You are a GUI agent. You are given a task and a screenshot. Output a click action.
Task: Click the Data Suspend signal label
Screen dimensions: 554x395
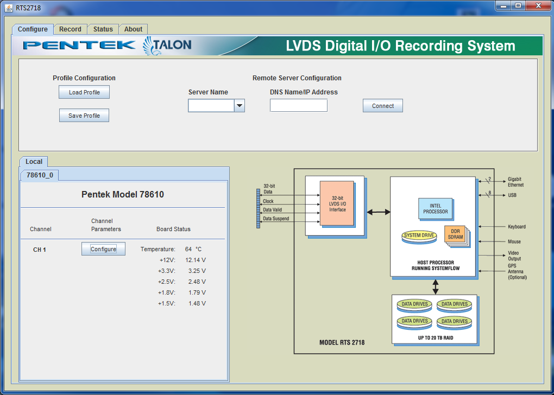point(276,219)
